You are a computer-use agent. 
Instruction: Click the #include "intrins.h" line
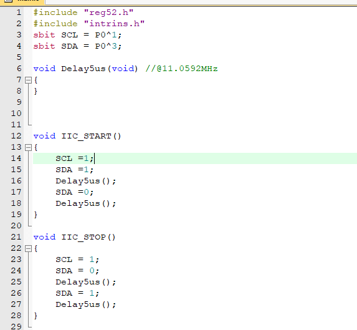click(89, 24)
